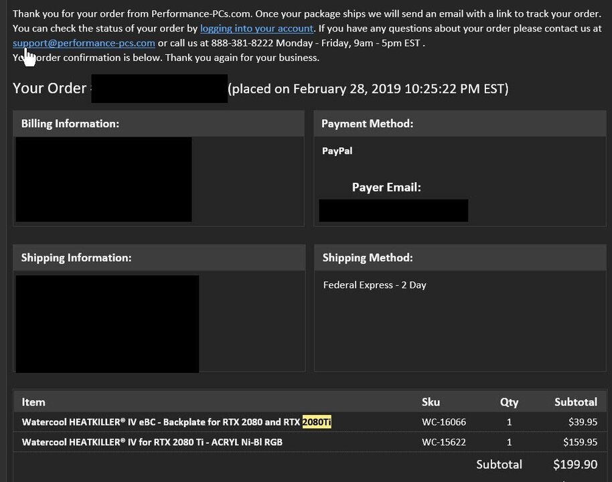Click the "Qty" column header
This screenshot has height=482, width=612.
pyautogui.click(x=509, y=402)
